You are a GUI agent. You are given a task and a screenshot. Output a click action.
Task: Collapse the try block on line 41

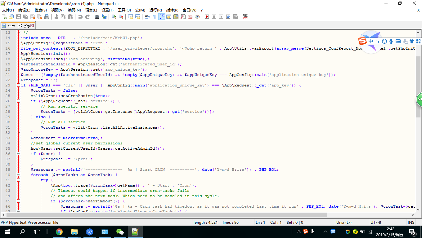click(x=19, y=180)
